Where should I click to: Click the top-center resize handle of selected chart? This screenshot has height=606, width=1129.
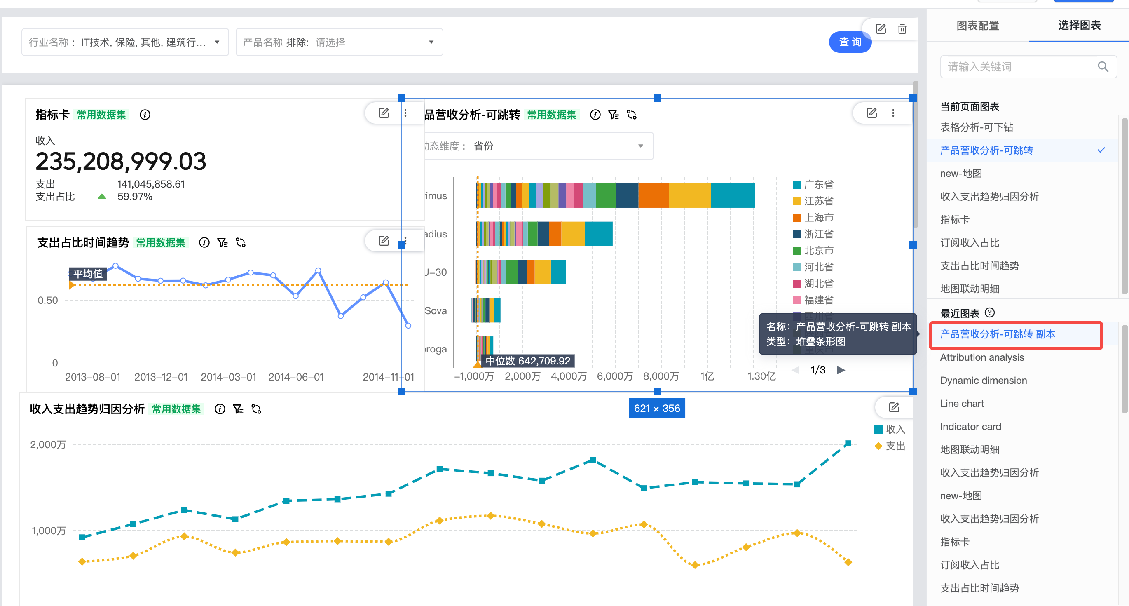[x=657, y=98]
